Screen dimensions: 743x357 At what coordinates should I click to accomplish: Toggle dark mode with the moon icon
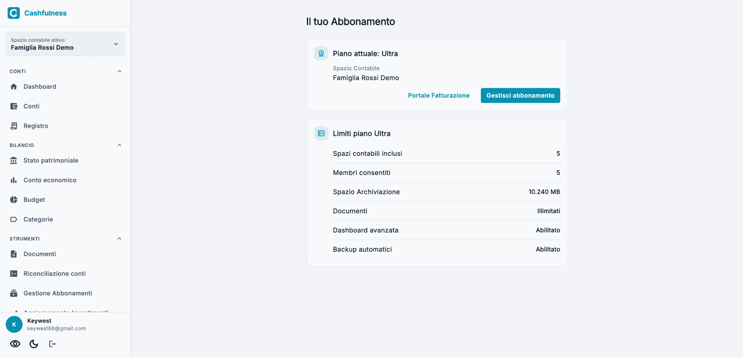click(x=34, y=344)
